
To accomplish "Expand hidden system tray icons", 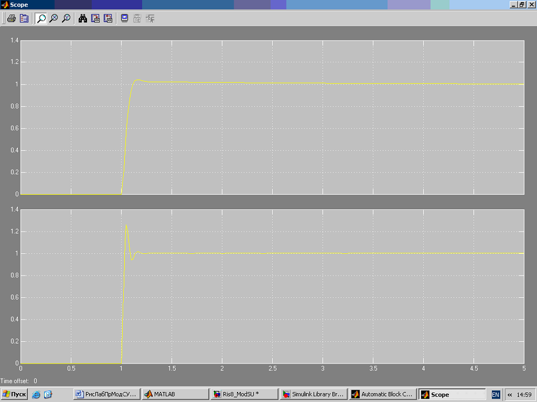I will 510,394.
